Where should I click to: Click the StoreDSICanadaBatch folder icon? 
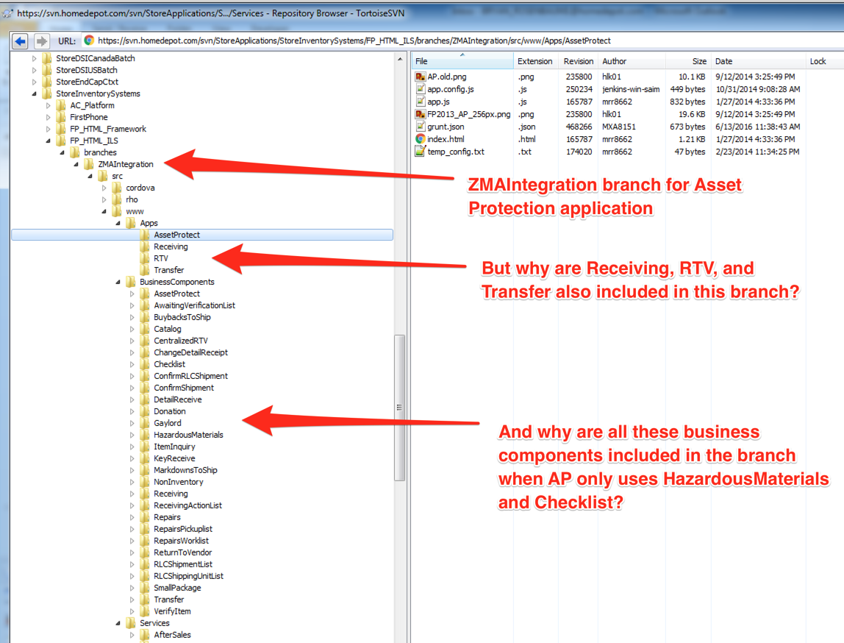point(47,58)
